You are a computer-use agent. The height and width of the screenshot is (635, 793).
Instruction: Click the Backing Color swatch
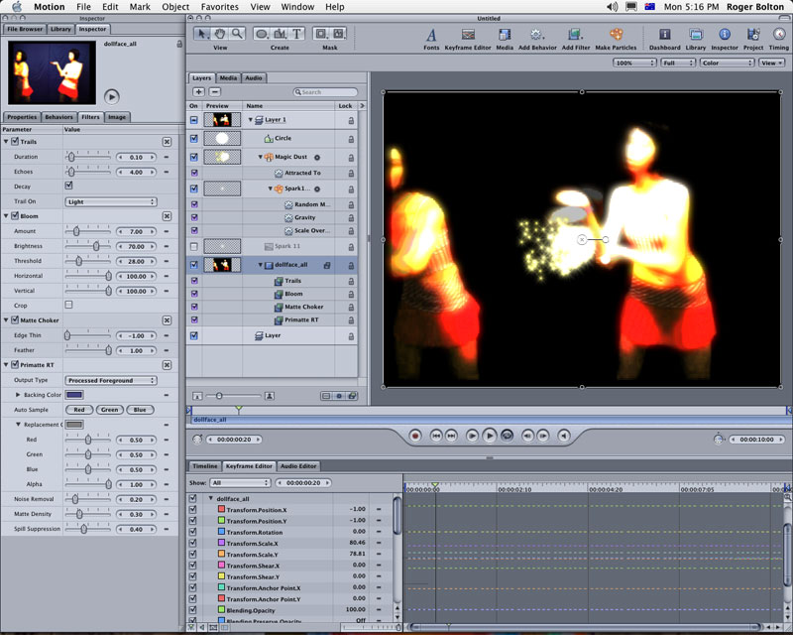74,395
